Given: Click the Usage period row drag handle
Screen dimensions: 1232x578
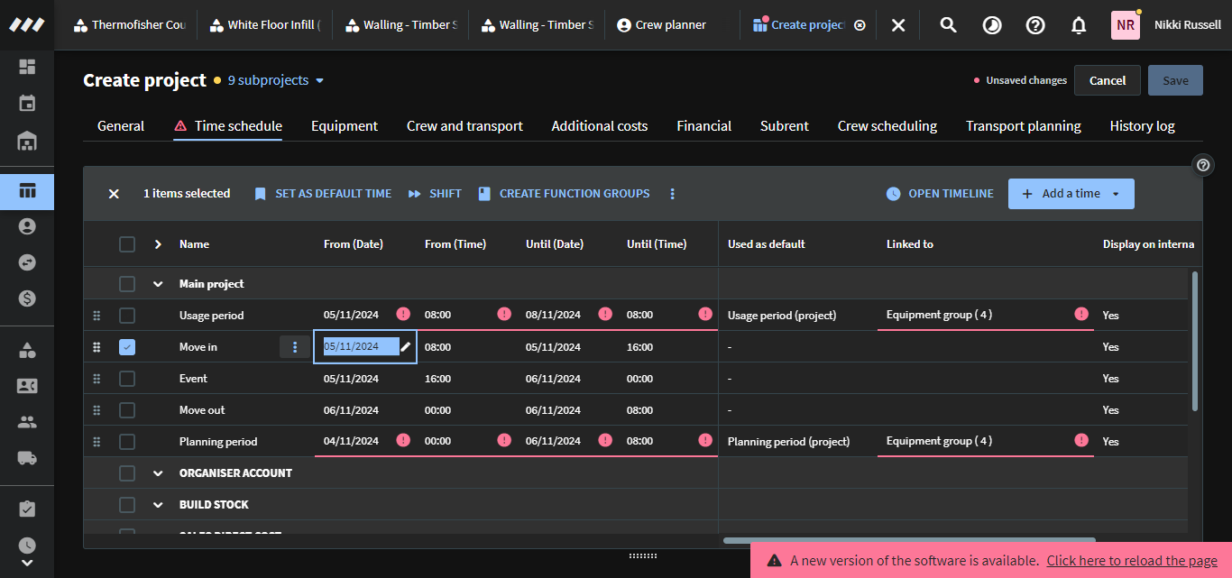Looking at the screenshot, I should pyautogui.click(x=97, y=316).
